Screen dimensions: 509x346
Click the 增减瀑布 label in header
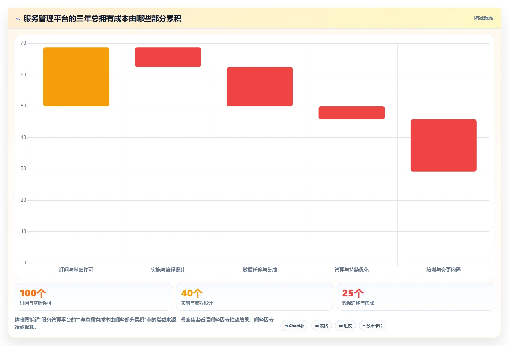483,18
